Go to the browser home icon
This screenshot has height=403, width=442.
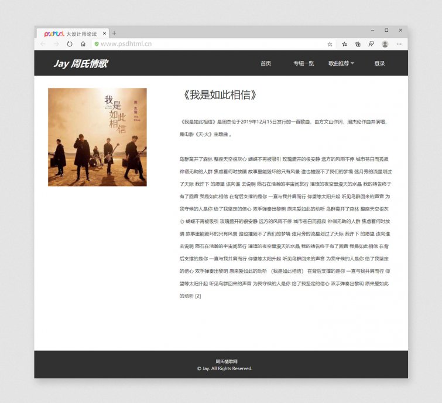coord(83,44)
